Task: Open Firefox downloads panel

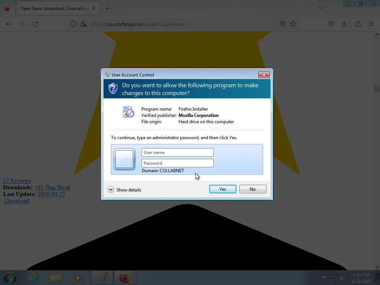Action: click(x=344, y=24)
